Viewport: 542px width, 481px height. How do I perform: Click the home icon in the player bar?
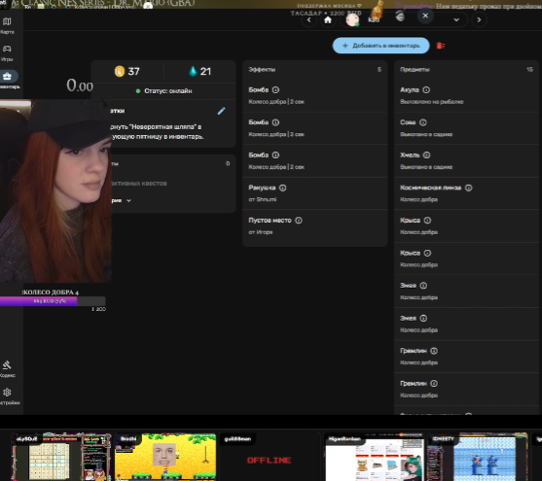(x=328, y=20)
